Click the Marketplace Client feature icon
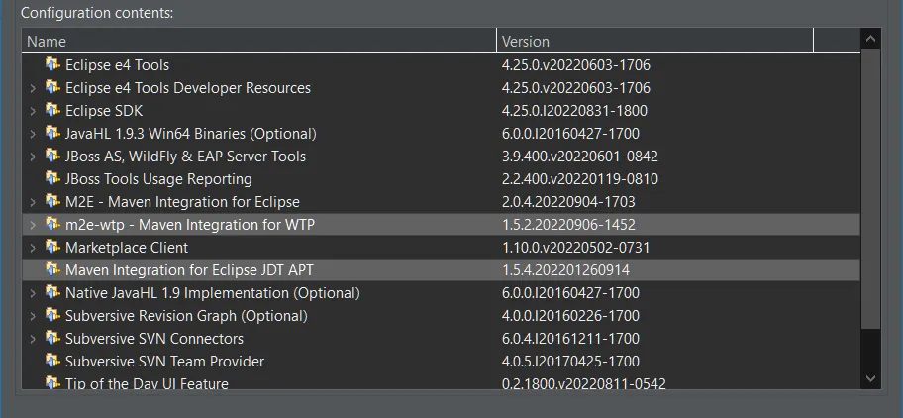Screen dimensions: 903x418 (x=52, y=248)
